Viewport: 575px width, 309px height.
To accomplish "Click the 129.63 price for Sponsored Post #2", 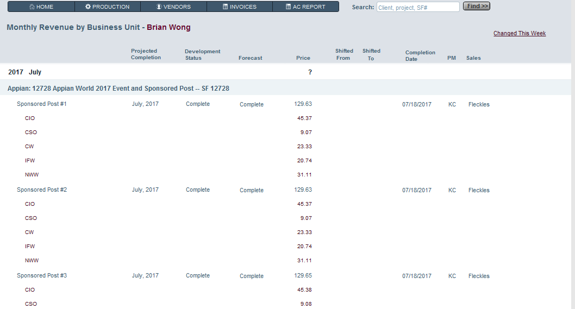I will 303,190.
